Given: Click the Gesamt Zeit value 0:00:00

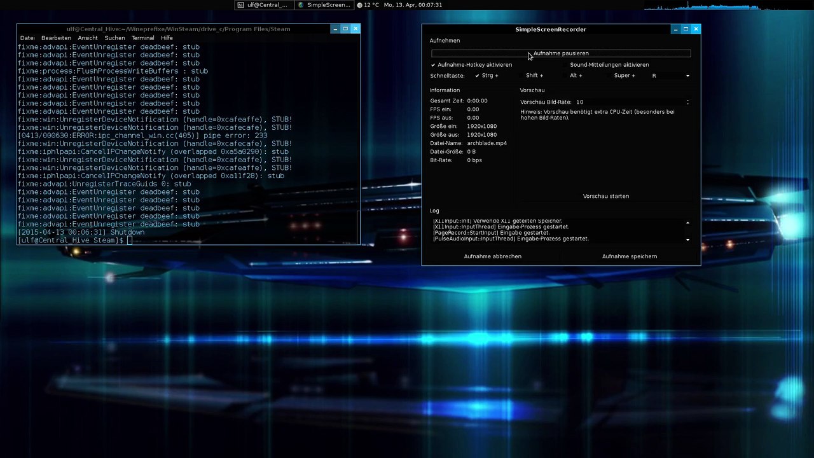Looking at the screenshot, I should click(x=477, y=101).
